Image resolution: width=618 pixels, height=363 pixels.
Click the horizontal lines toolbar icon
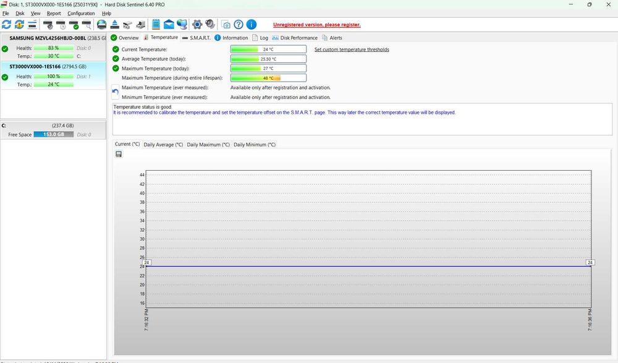pos(32,25)
